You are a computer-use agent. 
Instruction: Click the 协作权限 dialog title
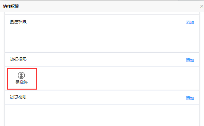[11, 6]
